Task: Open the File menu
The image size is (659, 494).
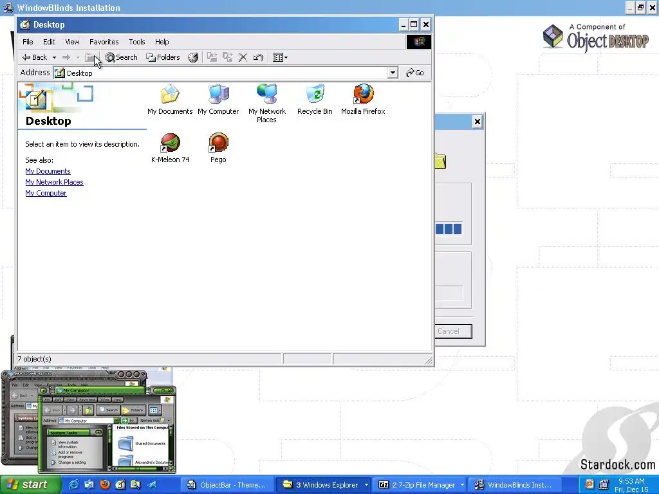Action: pyautogui.click(x=28, y=42)
